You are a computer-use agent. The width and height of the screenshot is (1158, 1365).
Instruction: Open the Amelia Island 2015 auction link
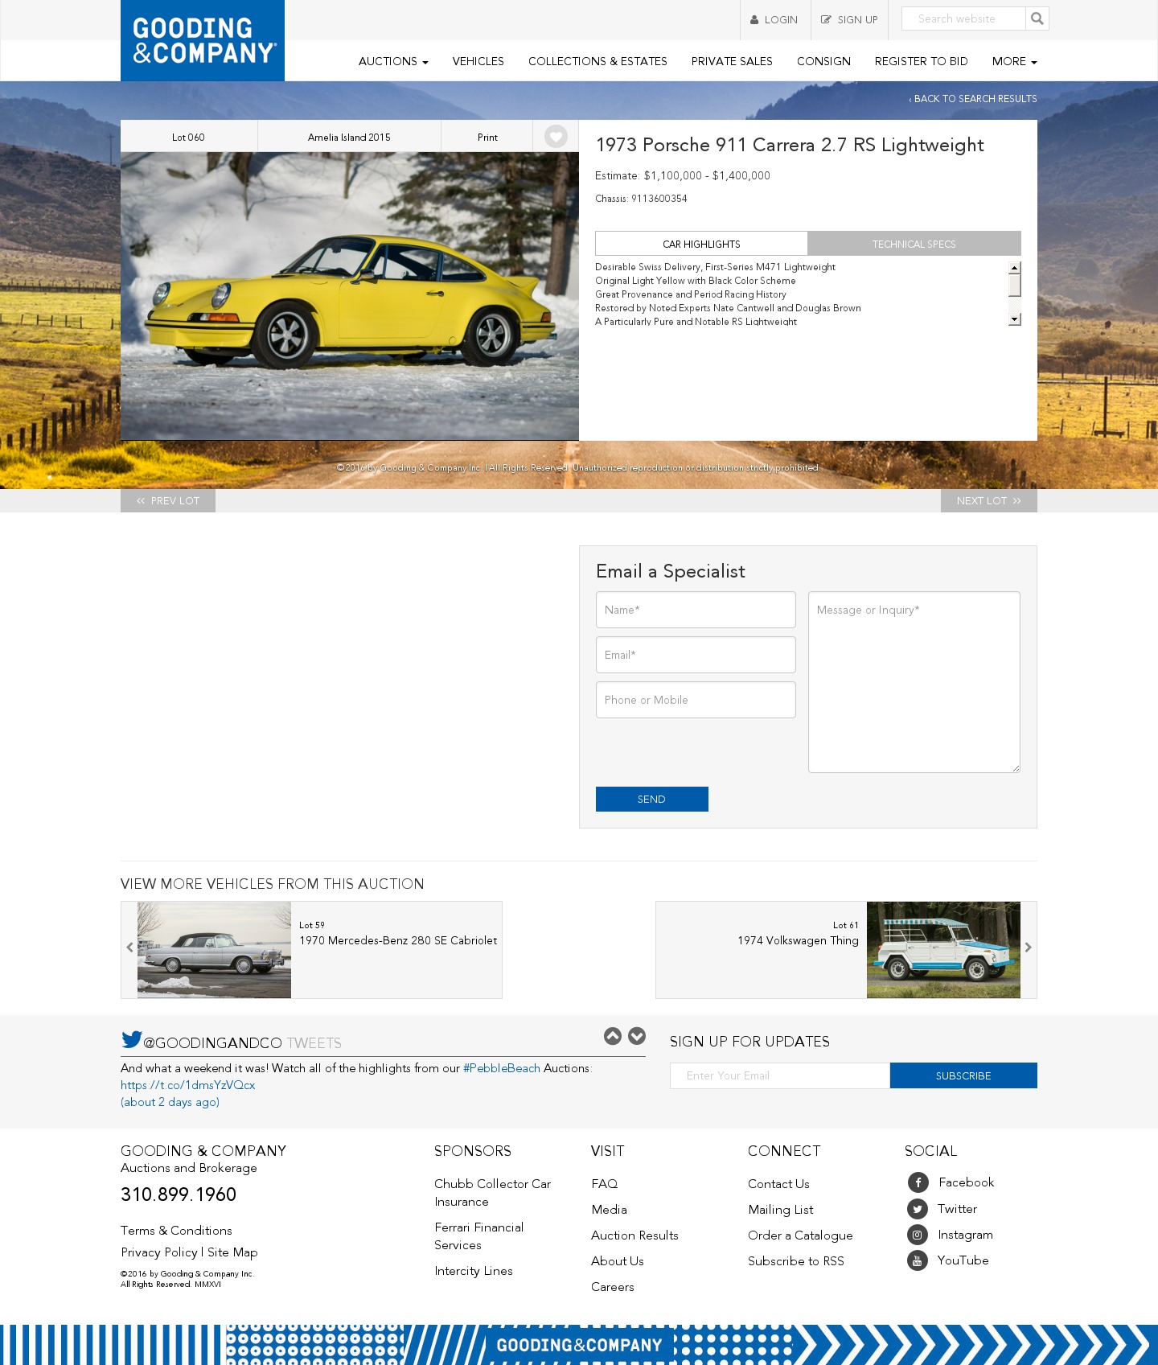point(349,137)
